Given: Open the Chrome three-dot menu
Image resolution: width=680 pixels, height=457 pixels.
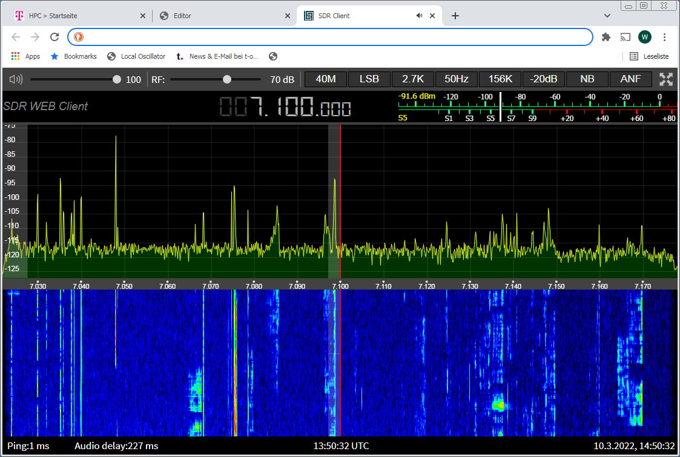Looking at the screenshot, I should click(x=665, y=37).
